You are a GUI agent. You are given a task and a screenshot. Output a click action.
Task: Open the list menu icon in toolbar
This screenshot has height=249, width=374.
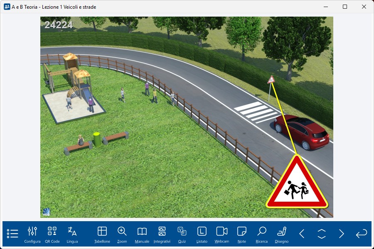(x=12, y=234)
